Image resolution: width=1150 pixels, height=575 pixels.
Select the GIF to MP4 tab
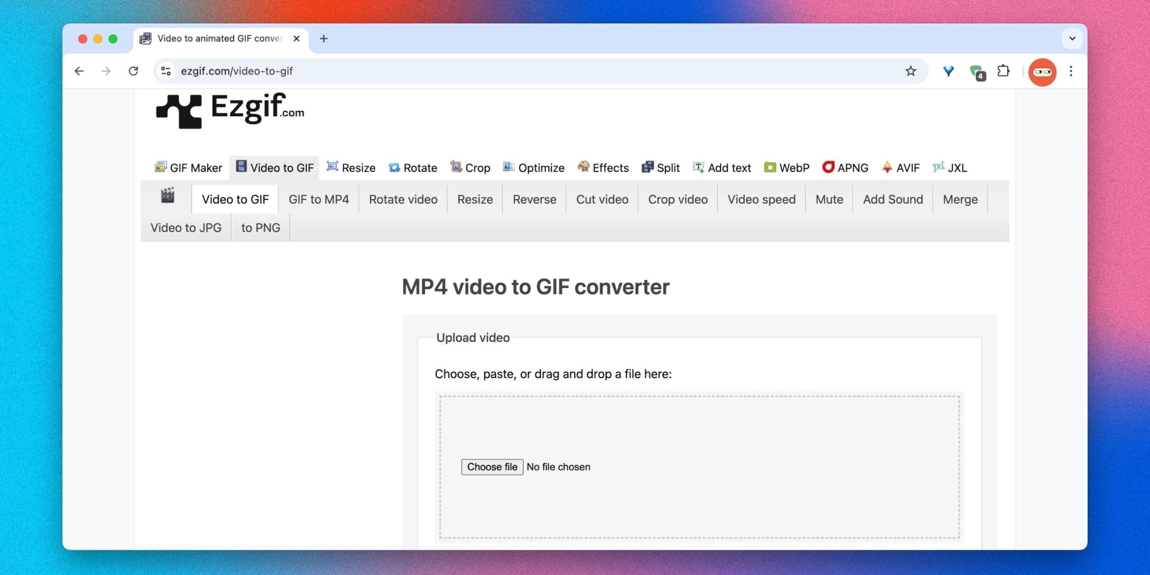tap(318, 199)
